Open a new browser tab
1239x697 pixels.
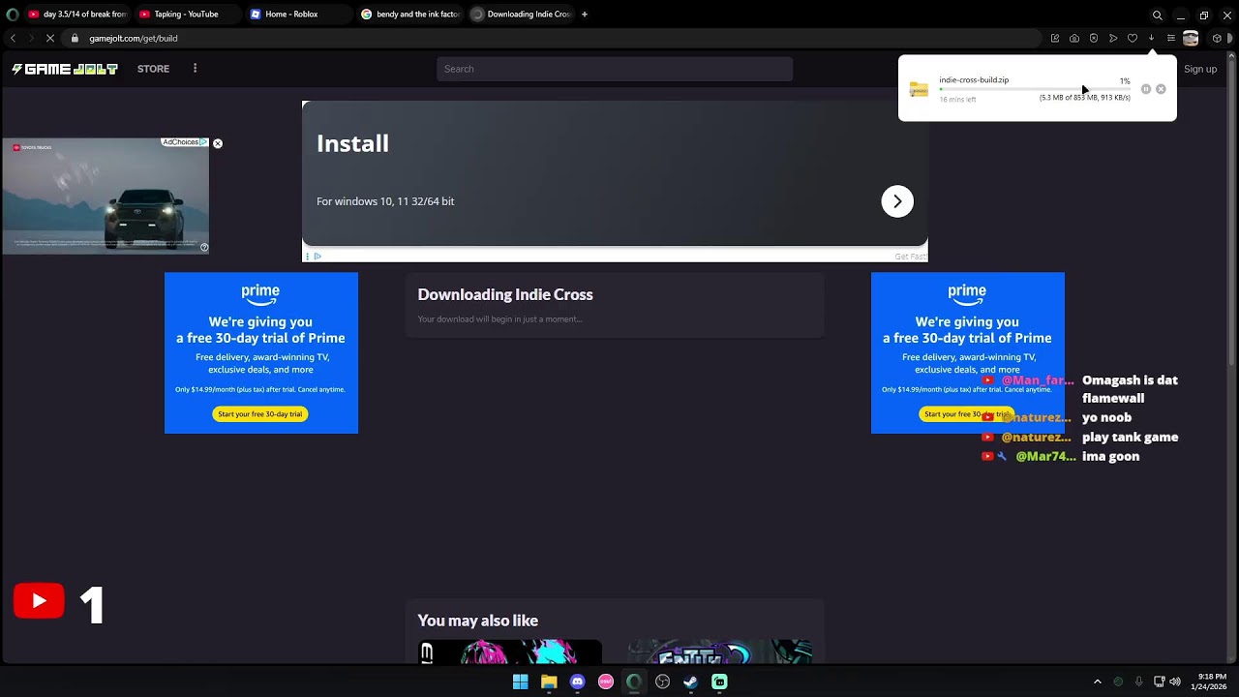pos(585,15)
